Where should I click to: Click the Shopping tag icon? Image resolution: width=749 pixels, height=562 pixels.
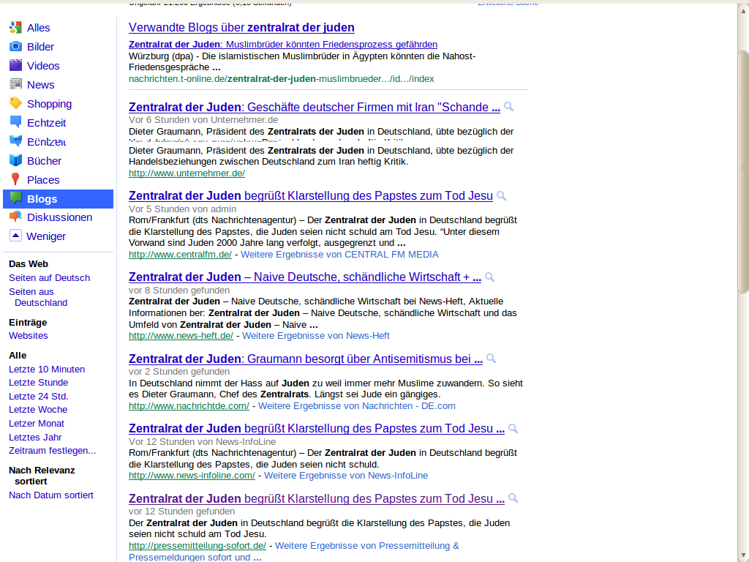[x=16, y=103]
